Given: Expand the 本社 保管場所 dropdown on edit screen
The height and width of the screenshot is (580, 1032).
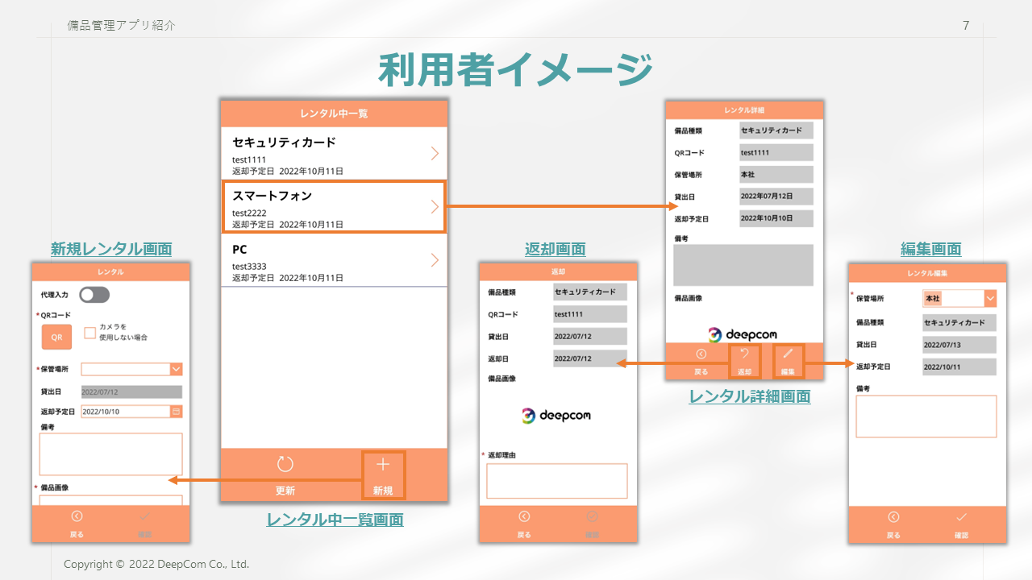Looking at the screenshot, I should 990,299.
